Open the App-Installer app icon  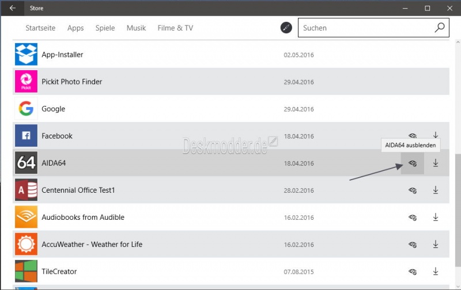click(x=26, y=54)
